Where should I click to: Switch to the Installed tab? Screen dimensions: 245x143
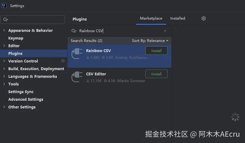[178, 18]
